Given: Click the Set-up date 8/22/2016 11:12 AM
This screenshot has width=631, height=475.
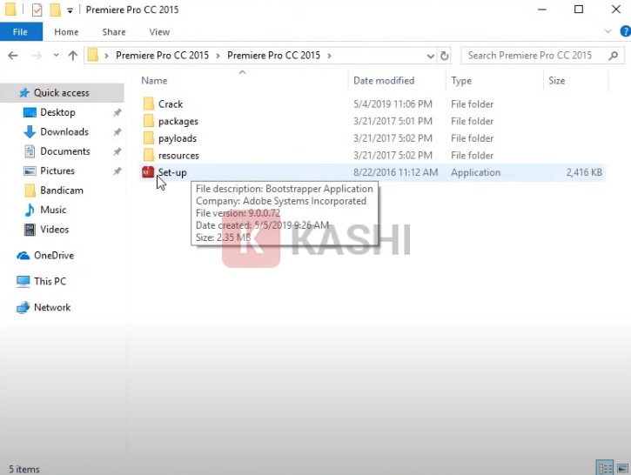Looking at the screenshot, I should 396,172.
